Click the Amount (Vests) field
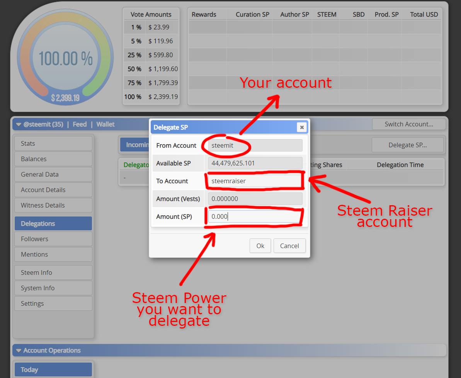 (x=255, y=199)
